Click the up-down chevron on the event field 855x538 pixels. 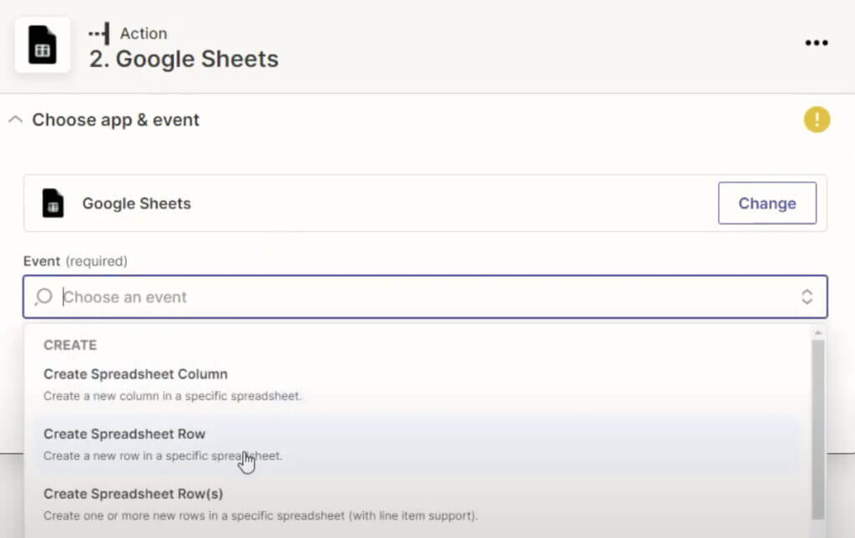[x=807, y=297]
